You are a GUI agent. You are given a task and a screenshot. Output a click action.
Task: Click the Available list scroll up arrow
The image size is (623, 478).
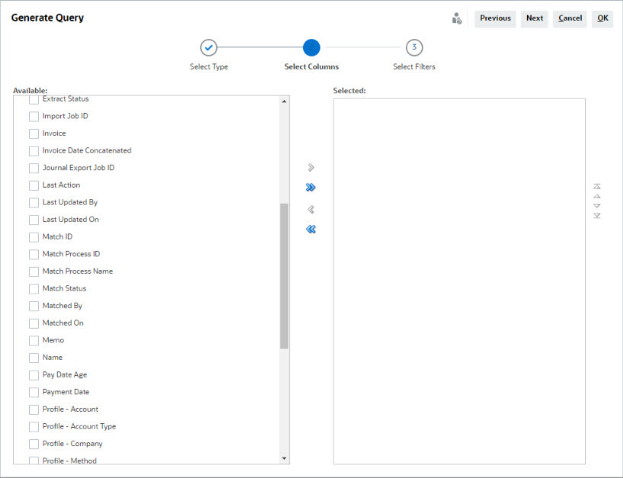click(x=284, y=101)
